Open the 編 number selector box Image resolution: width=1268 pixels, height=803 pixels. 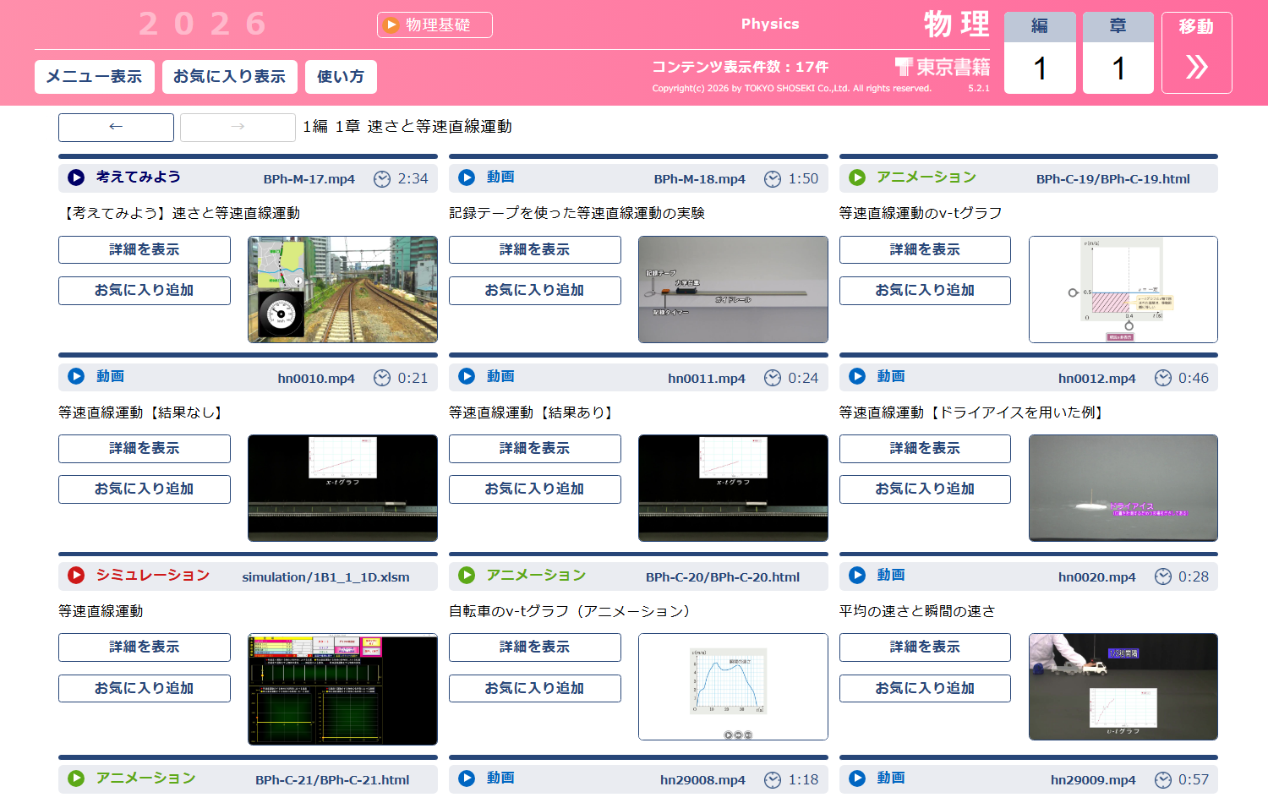tap(1040, 68)
